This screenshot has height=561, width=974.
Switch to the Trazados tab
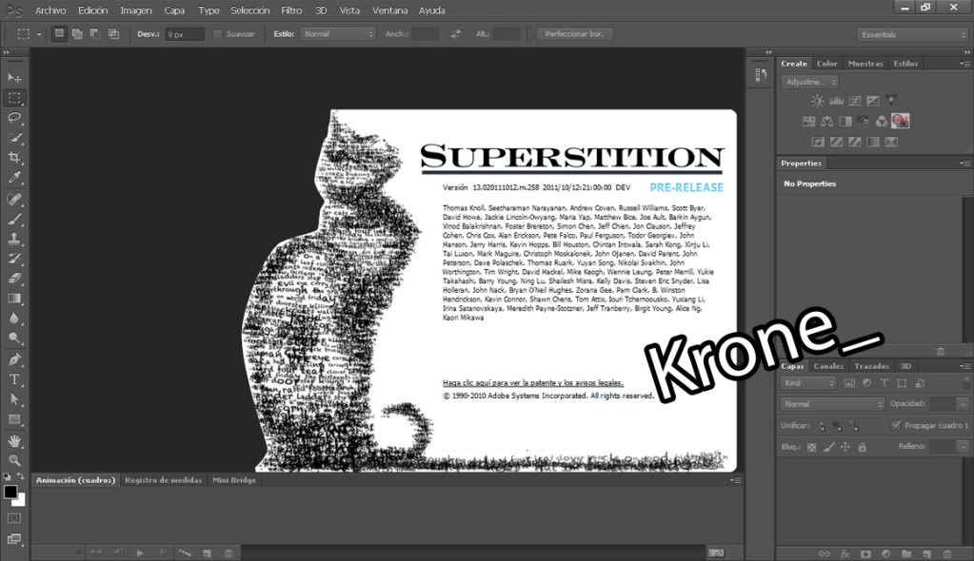[x=871, y=366]
